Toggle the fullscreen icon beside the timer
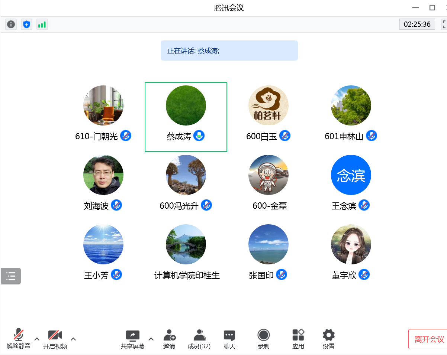Image resolution: width=447 pixels, height=355 pixels. coord(444,25)
